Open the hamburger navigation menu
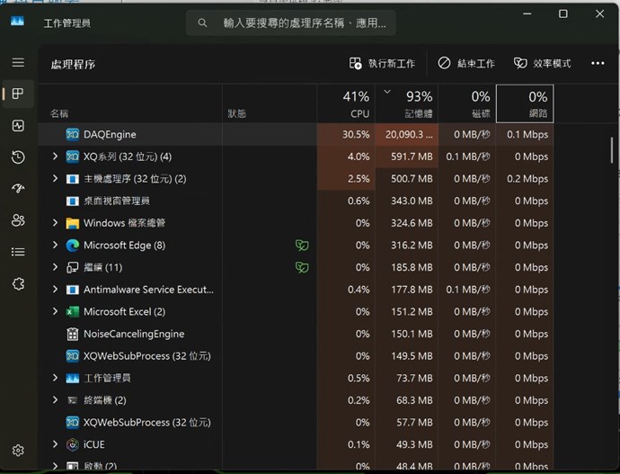The height and width of the screenshot is (474, 620). 18,63
